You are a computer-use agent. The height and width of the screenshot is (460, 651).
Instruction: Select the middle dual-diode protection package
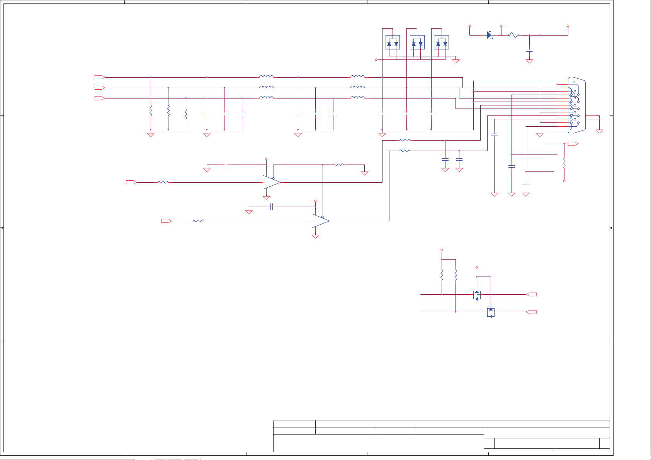pos(417,42)
